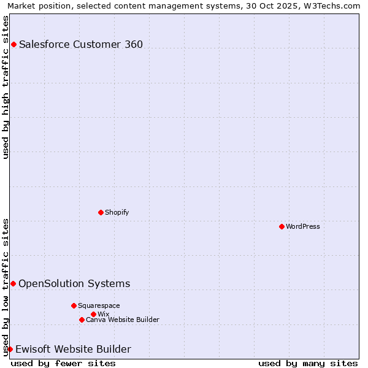Click the 'used by high traffic sites' axis label

click(x=6, y=87)
